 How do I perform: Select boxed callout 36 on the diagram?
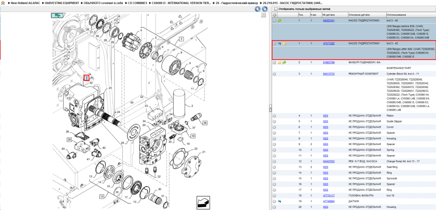[205, 122]
